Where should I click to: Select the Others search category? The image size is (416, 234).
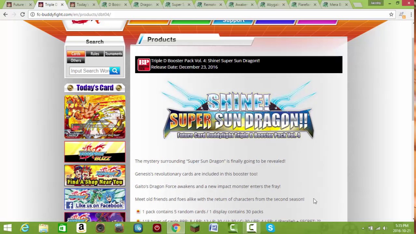tap(76, 60)
